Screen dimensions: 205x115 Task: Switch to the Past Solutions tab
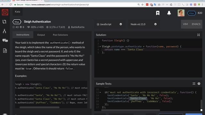tap(61, 35)
